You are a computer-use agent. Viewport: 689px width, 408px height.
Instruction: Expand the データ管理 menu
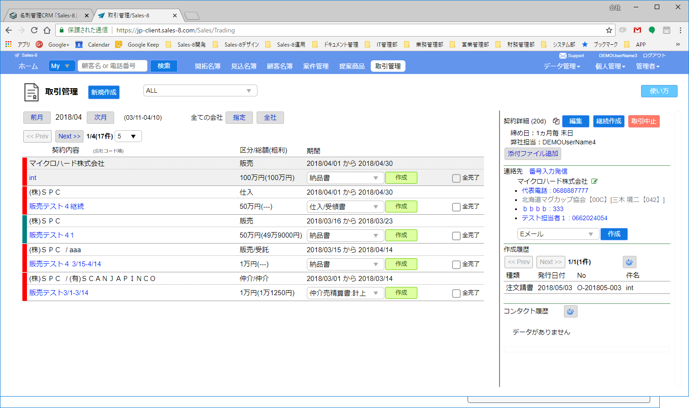(x=562, y=66)
